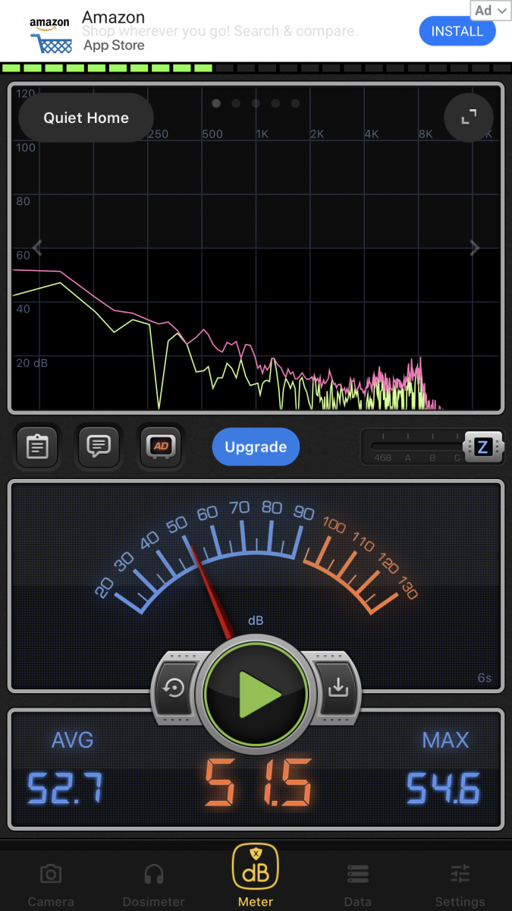Tap the Quiet Home label
The image size is (512, 911).
[86, 118]
